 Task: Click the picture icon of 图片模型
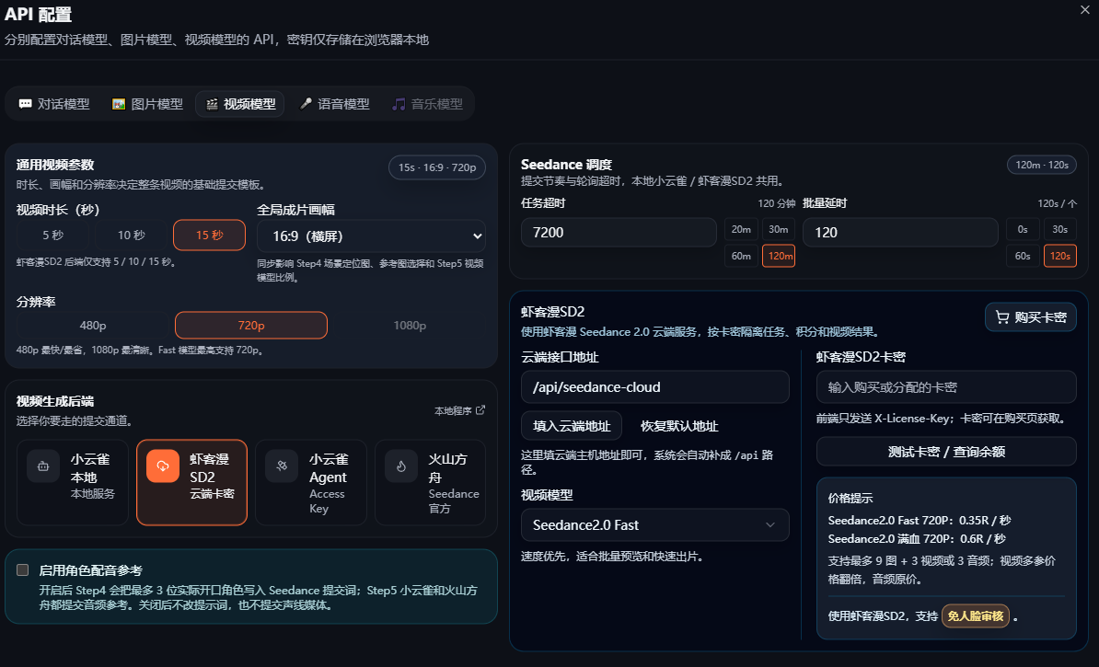click(119, 104)
